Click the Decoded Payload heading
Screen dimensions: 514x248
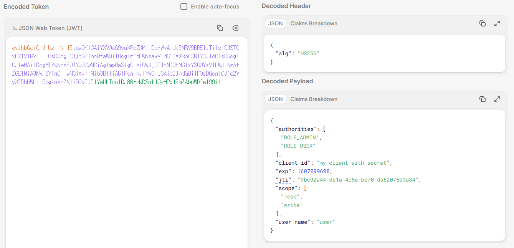click(287, 81)
